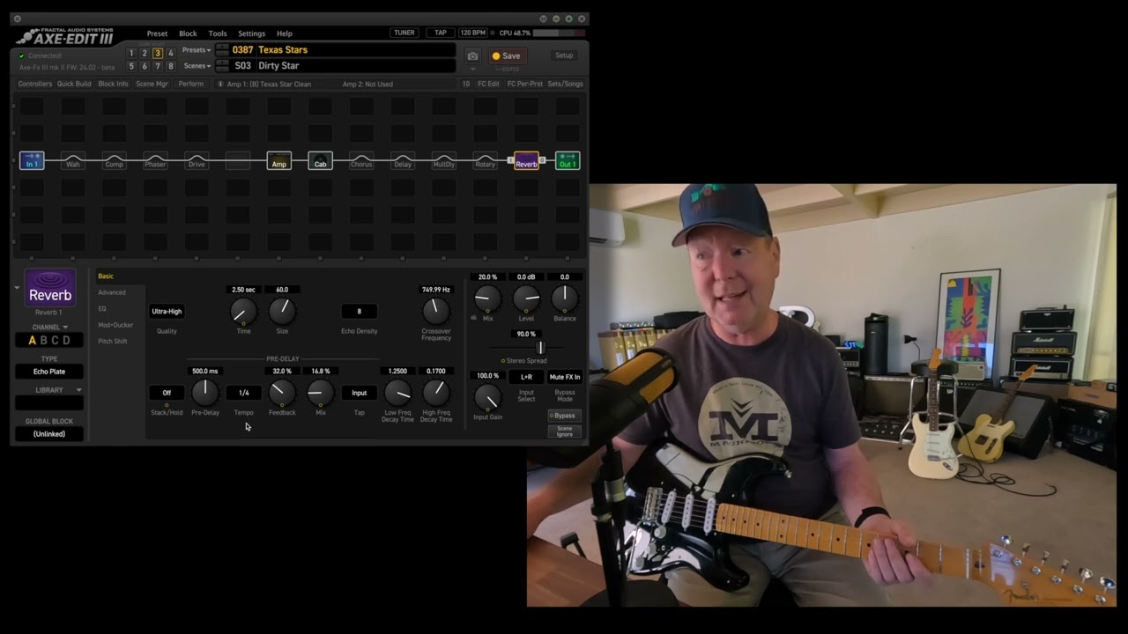The height and width of the screenshot is (634, 1128).
Task: Open the CHANNEL dropdown arrow
Action: pyautogui.click(x=64, y=328)
